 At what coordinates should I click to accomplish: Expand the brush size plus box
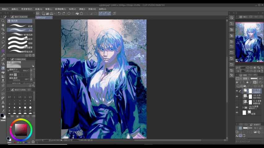8,71
